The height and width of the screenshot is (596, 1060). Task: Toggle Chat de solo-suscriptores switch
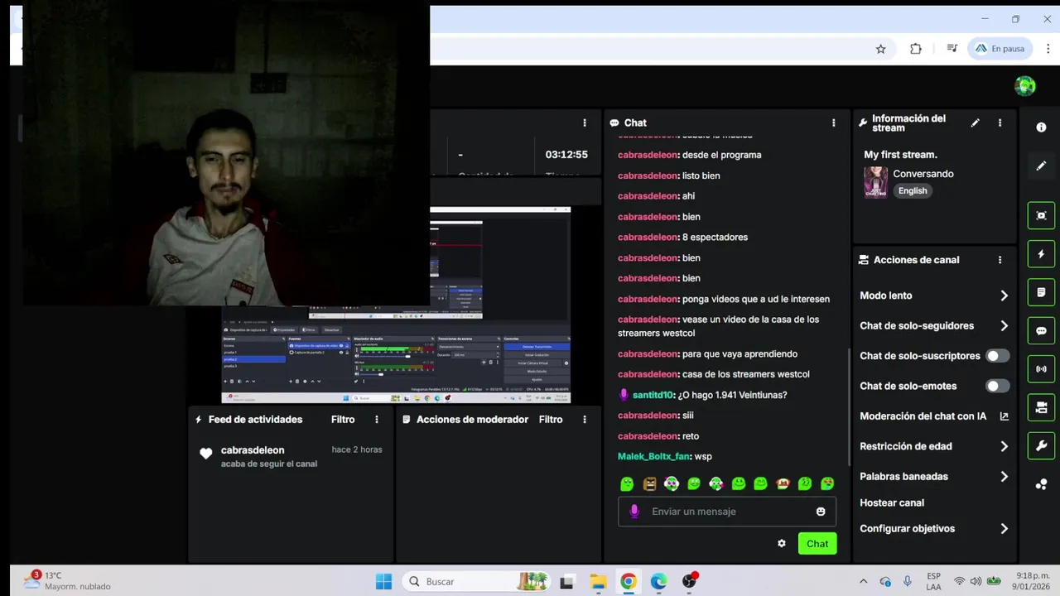997,356
